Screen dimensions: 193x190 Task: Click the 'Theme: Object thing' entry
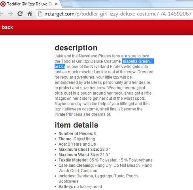[77, 139]
